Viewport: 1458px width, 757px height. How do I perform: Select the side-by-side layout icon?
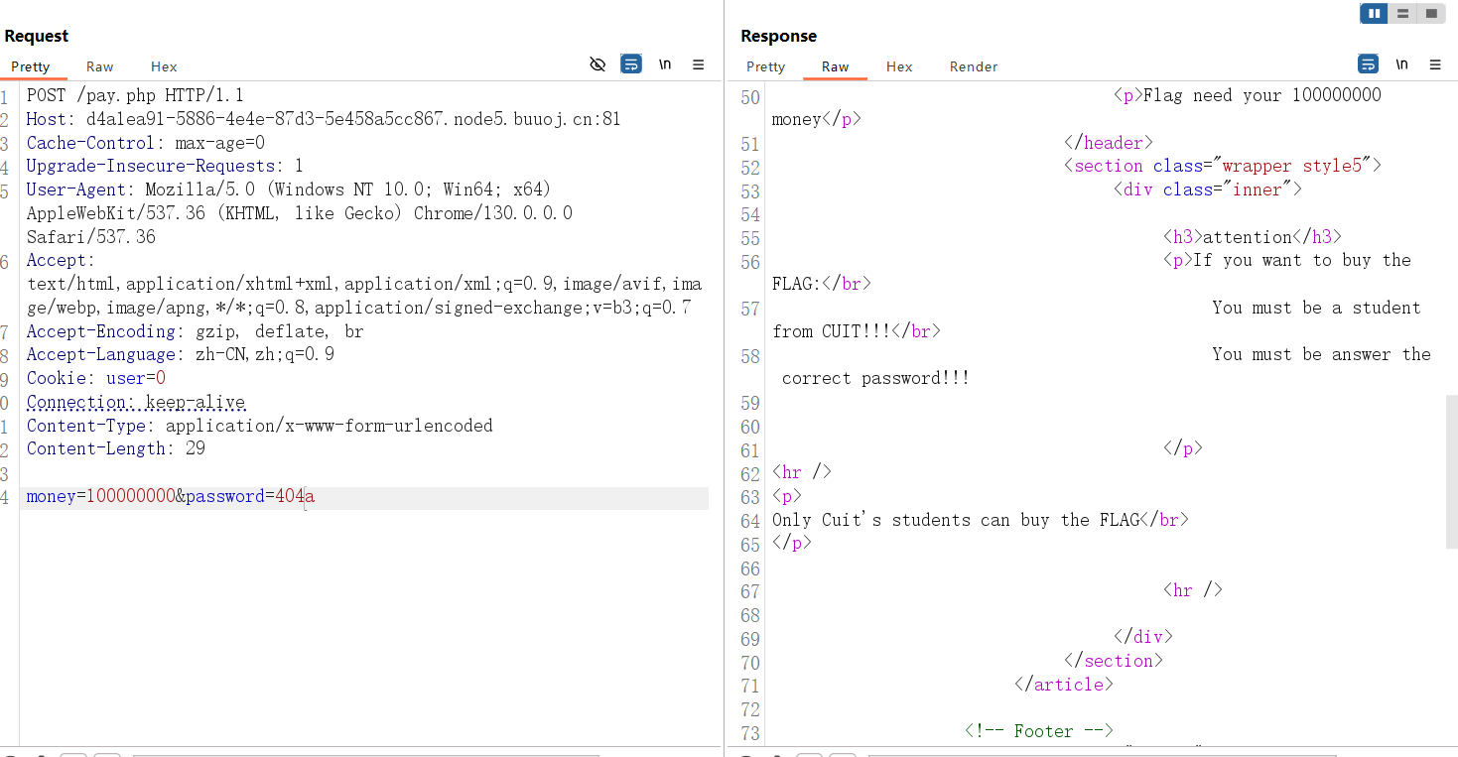click(x=1374, y=14)
